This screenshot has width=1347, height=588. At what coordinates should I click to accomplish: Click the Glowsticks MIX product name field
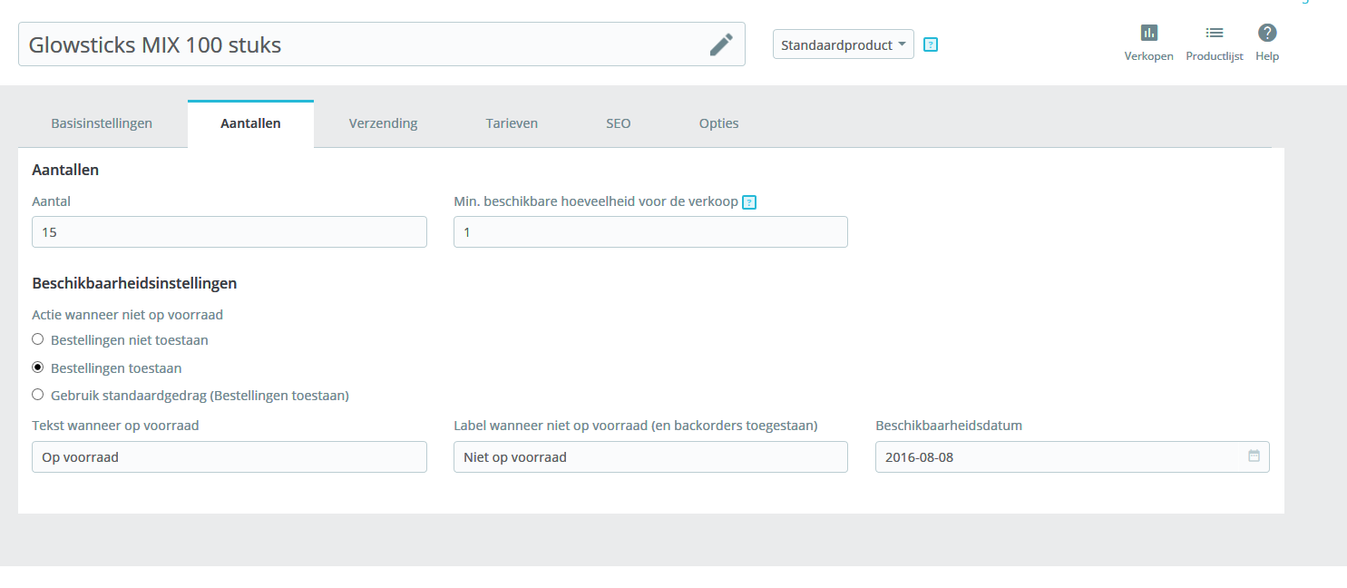pos(382,44)
